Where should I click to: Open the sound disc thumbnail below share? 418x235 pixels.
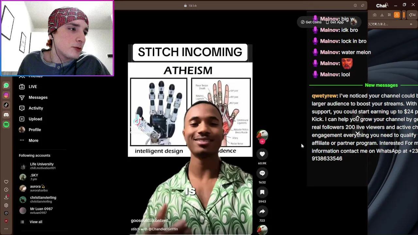click(262, 230)
